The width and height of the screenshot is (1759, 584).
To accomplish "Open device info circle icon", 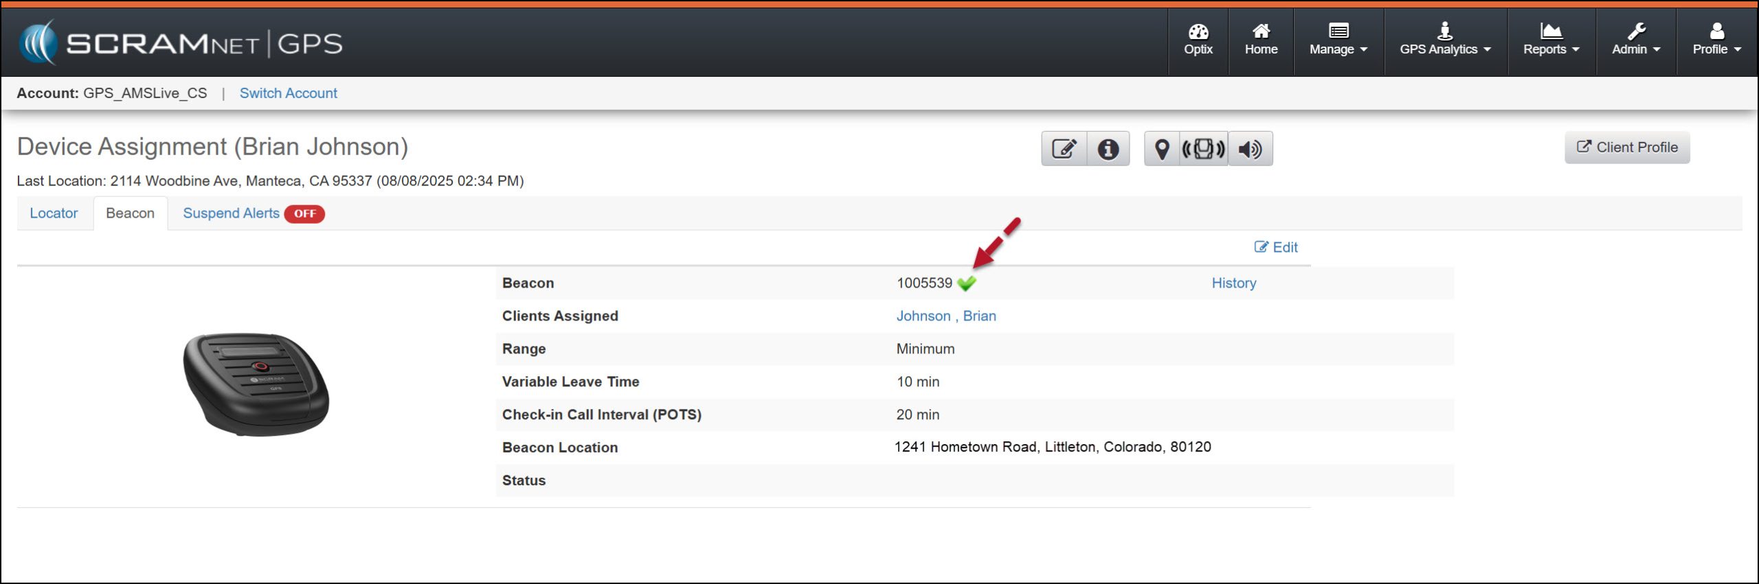I will (x=1108, y=149).
